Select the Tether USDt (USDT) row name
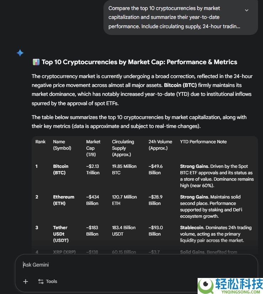 pyautogui.click(x=61, y=234)
